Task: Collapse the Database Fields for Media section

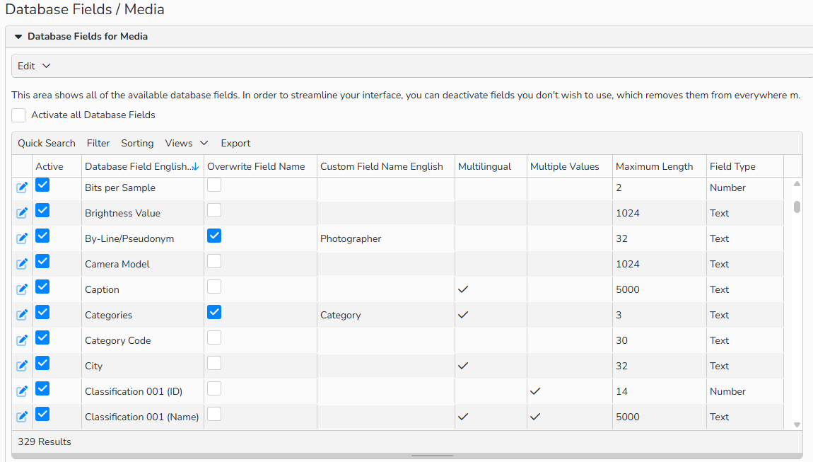Action: coord(18,37)
